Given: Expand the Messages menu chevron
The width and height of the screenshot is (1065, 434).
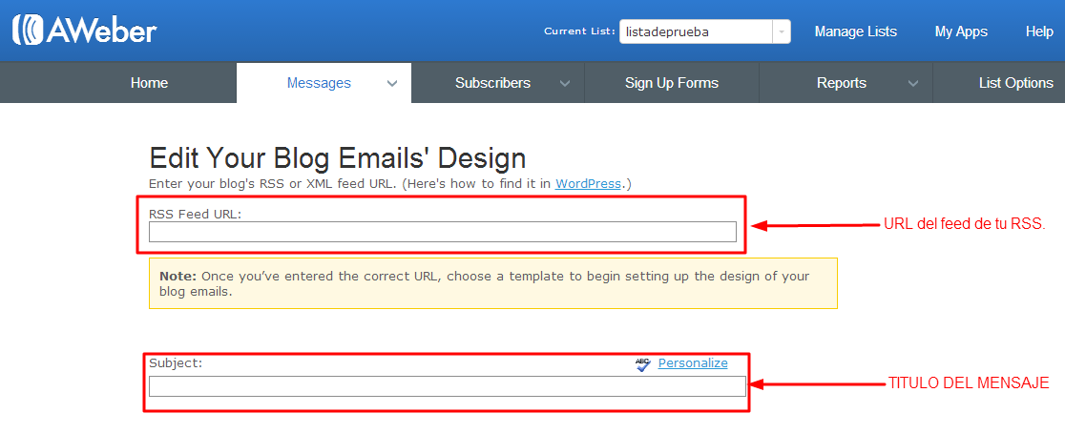Looking at the screenshot, I should tap(392, 84).
